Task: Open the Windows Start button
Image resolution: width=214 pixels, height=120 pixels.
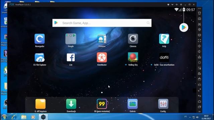Action: coord(4,117)
